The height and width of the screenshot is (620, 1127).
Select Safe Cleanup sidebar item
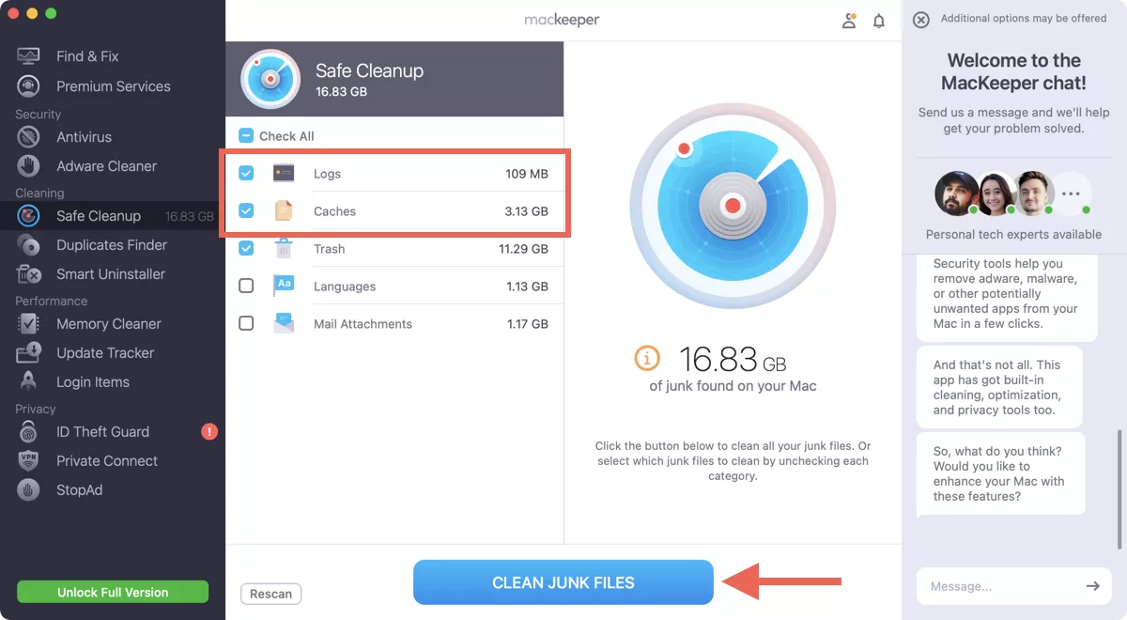pos(113,216)
